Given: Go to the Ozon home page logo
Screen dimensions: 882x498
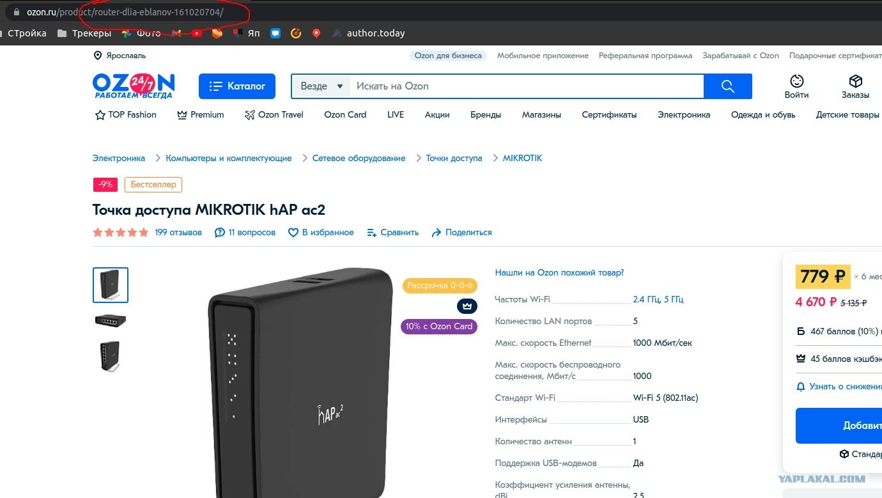Looking at the screenshot, I should coord(134,86).
